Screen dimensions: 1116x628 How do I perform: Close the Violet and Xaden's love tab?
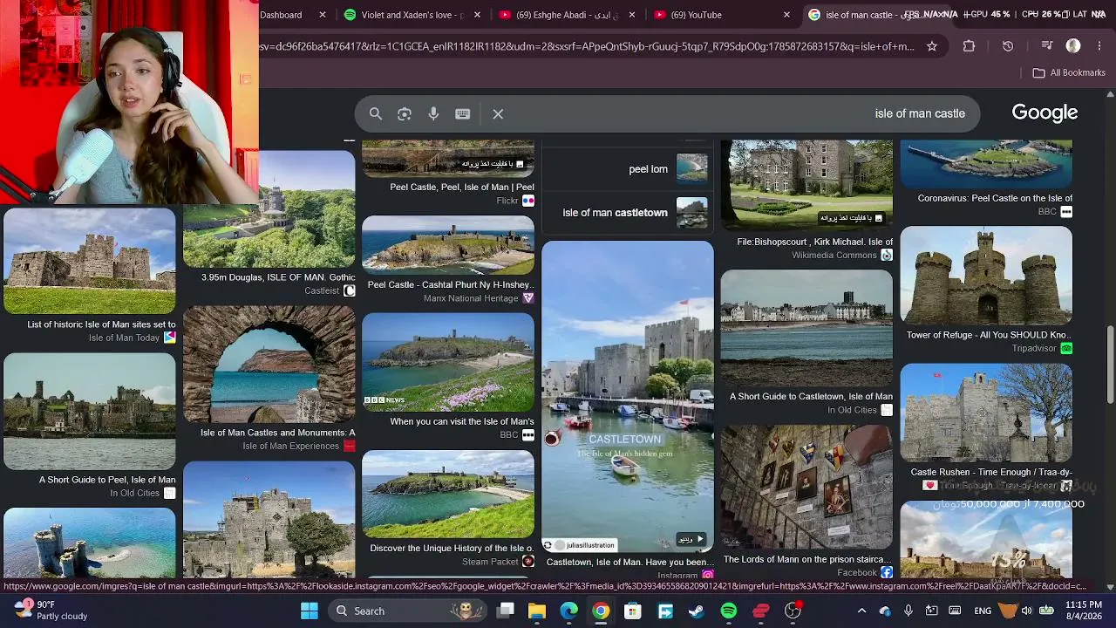(x=478, y=15)
